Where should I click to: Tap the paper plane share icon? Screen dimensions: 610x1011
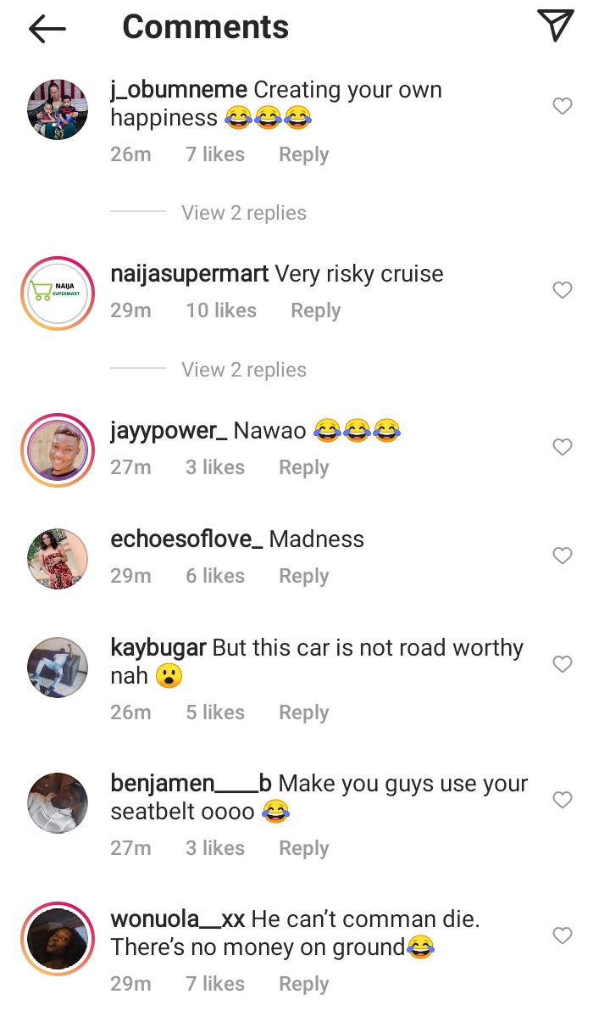555,25
